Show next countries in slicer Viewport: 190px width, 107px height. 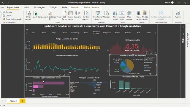(x=156, y=33)
